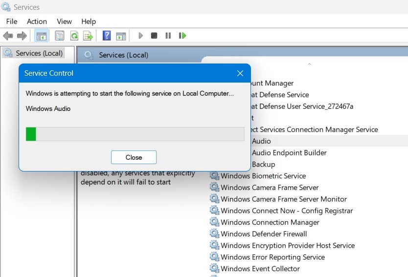Click gear icon of Windows Event Collector
This screenshot has height=277, width=408.
pyautogui.click(x=214, y=268)
